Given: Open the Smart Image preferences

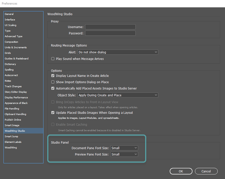Looking at the screenshot, I should tap(12, 125).
